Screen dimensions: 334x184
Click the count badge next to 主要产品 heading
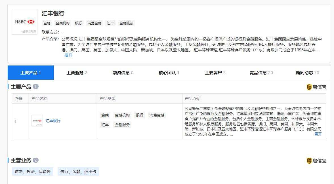(35, 86)
